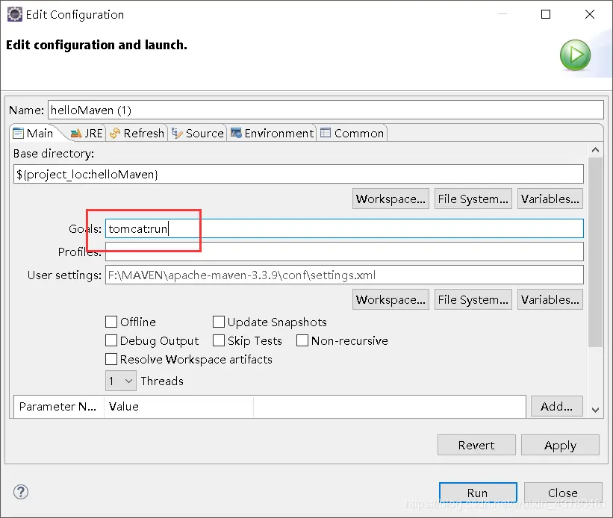Open the Refresh tab
This screenshot has width=613, height=518.
tap(137, 134)
